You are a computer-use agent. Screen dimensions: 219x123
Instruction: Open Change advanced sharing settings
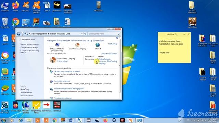click(30, 52)
